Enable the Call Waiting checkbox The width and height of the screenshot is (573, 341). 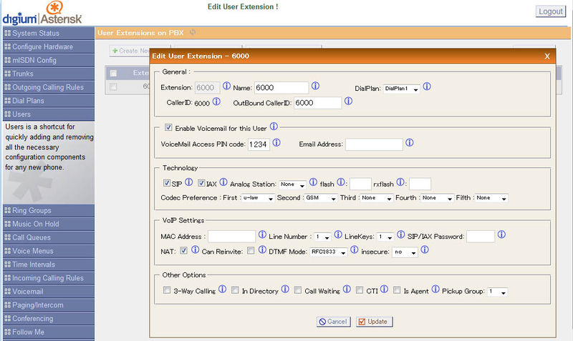tap(298, 291)
